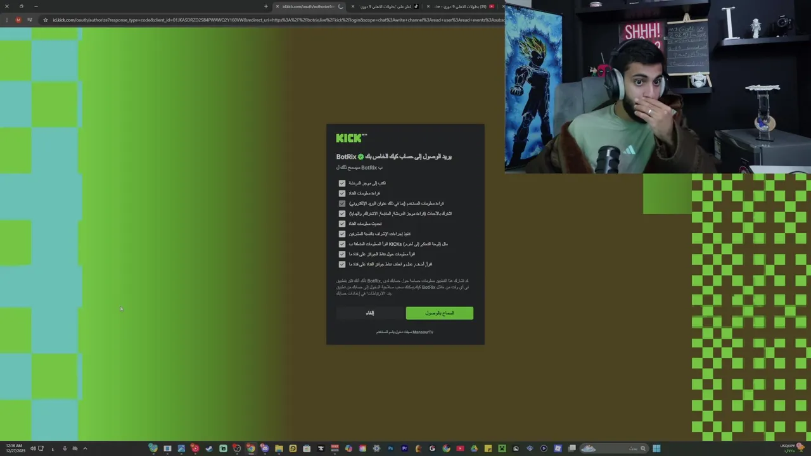Toggle the add, edit and delete channel rewards checkbox
811x456 pixels.
click(342, 264)
